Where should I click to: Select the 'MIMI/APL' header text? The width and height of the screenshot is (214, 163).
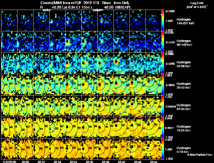coord(123,7)
